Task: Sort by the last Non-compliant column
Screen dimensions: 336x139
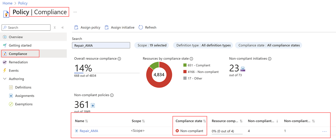Action: [300, 121]
